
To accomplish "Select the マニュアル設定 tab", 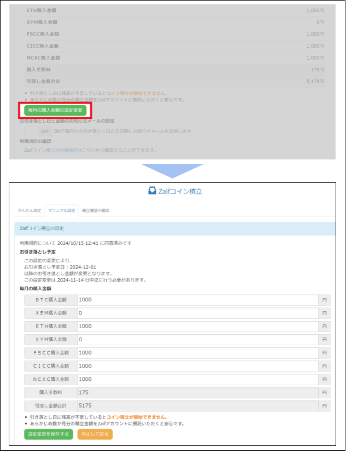I will pyautogui.click(x=62, y=210).
